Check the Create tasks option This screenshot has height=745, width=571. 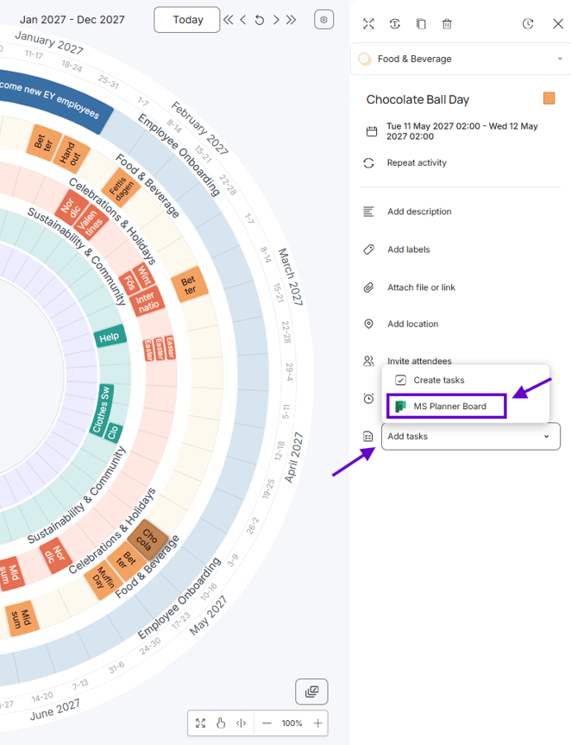430,380
